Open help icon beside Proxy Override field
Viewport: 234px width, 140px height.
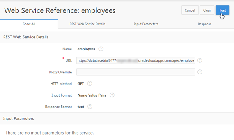coord(200,72)
